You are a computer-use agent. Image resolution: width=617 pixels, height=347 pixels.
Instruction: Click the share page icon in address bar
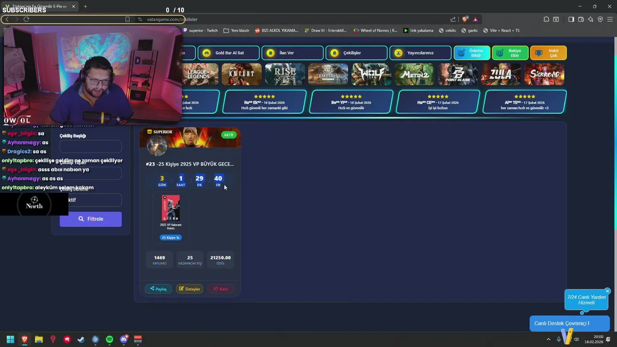453,19
